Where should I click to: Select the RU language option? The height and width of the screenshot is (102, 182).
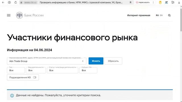(157, 15)
